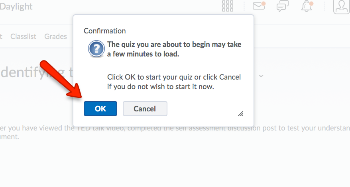Select the cut-off navbar item left of Classlist
The height and width of the screenshot is (187, 350).
(x=1, y=37)
